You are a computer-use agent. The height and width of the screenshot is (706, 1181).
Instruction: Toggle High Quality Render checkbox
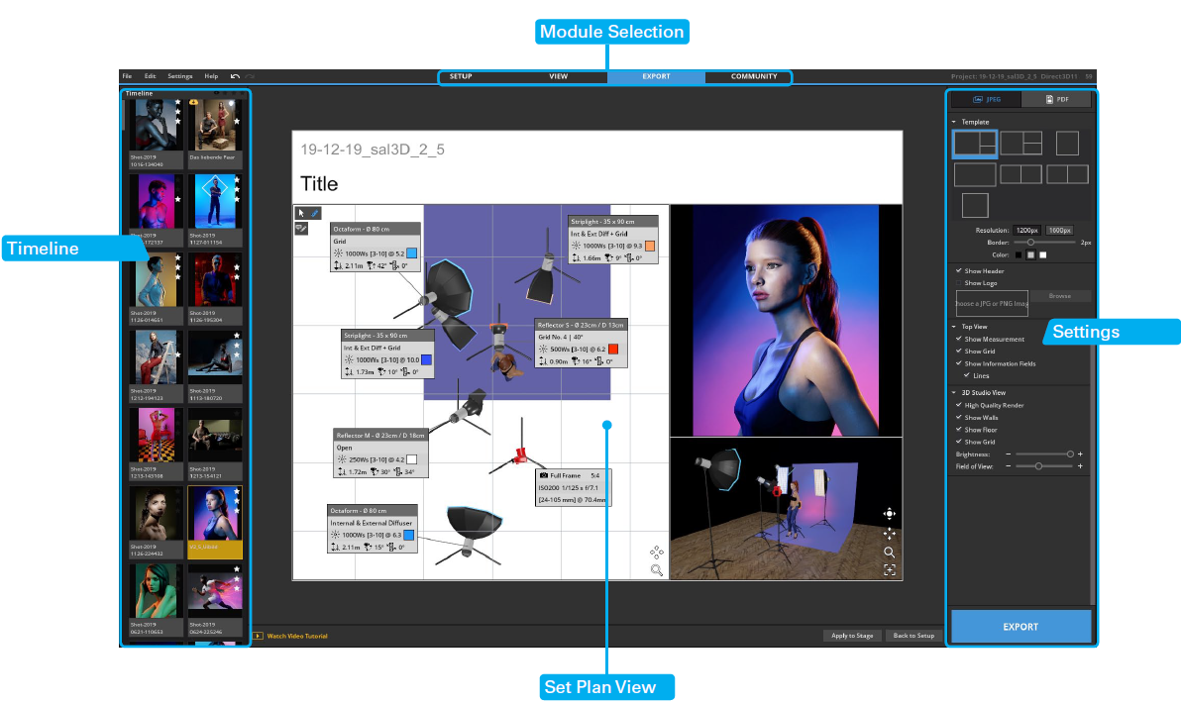click(958, 405)
